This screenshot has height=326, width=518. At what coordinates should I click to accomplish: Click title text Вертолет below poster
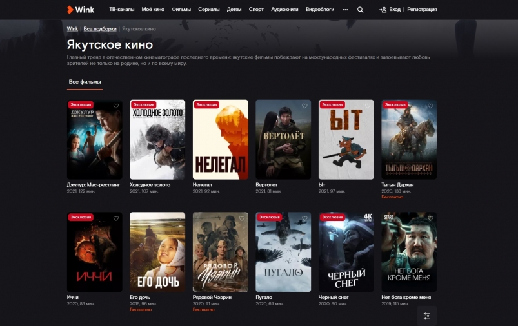[266, 185]
